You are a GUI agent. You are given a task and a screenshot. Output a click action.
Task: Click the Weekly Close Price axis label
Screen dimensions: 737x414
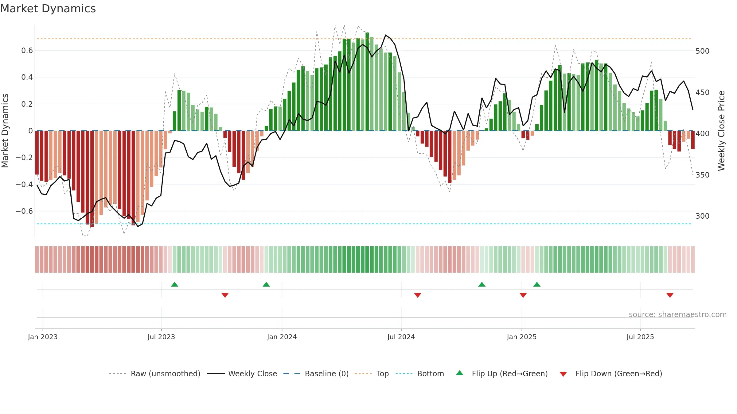(721, 131)
